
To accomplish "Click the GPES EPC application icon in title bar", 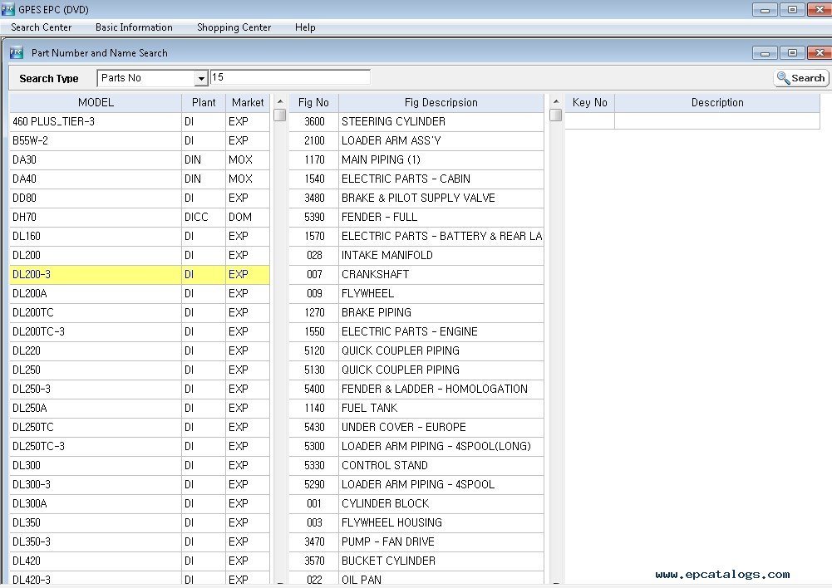I will [10, 10].
